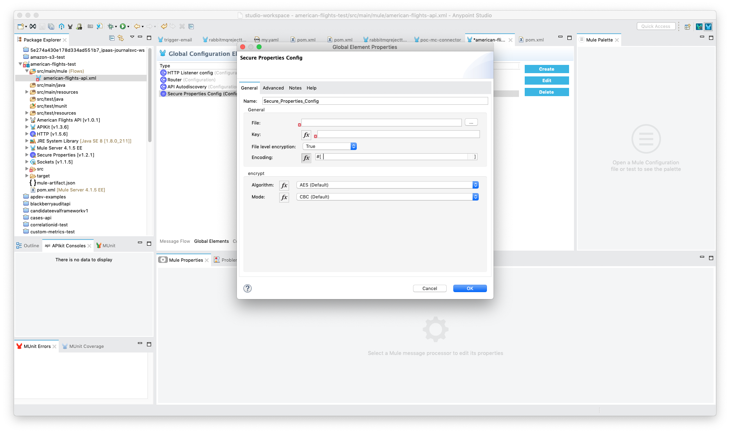Click the Save All toolbar icon
Screen dimensions: 730x433
tap(51, 26)
